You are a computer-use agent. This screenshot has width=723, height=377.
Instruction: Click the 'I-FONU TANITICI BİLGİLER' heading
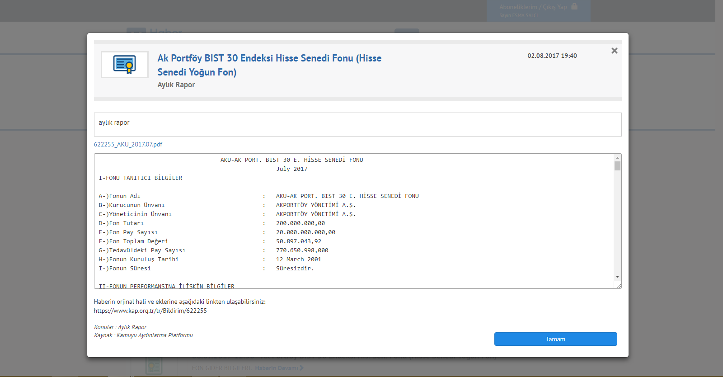141,178
